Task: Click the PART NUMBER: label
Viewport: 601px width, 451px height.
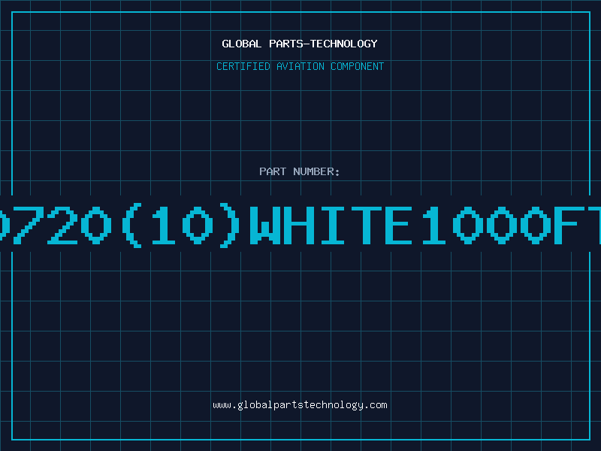Action: click(x=300, y=171)
